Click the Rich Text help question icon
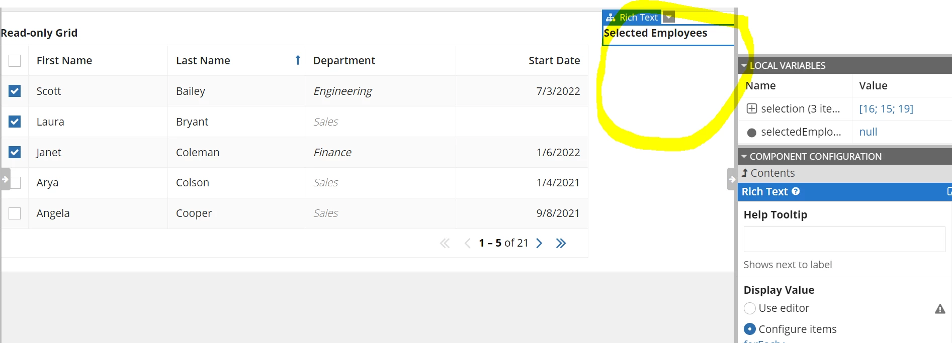Viewport: 952px width, 343px height. [x=796, y=191]
